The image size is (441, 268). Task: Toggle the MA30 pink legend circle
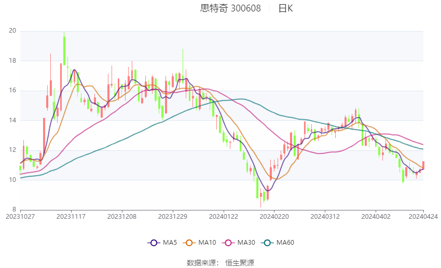pos(228,243)
